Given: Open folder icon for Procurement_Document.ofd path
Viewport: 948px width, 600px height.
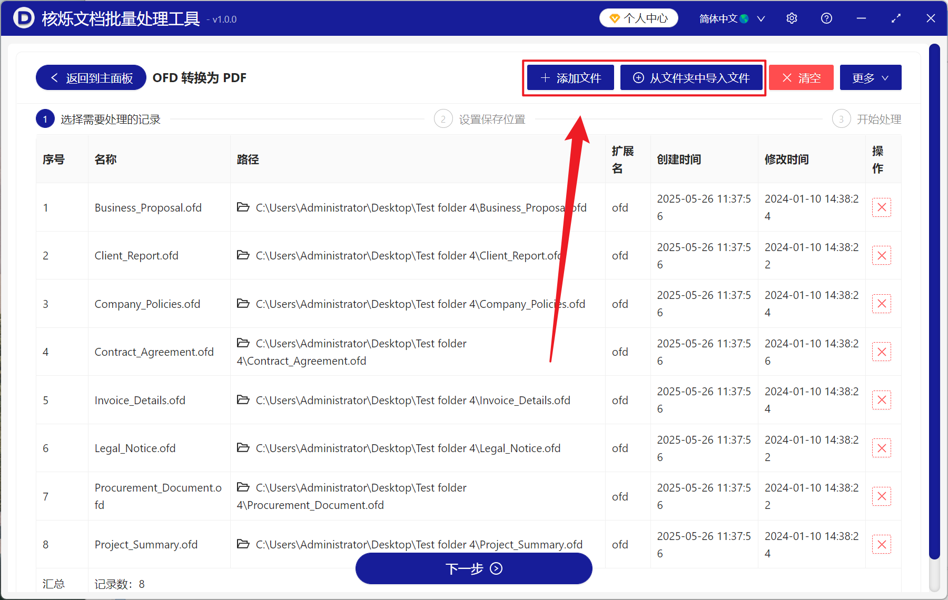Looking at the screenshot, I should (243, 487).
